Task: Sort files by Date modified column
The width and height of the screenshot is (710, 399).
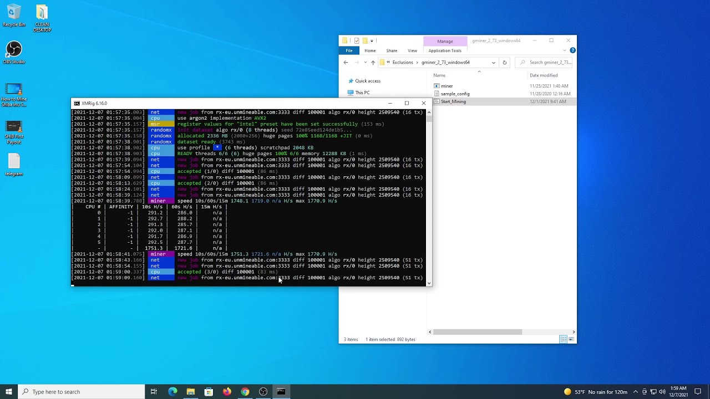Action: point(544,75)
